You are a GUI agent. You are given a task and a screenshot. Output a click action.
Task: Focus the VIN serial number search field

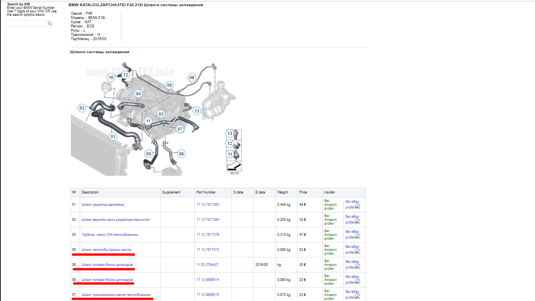tap(27, 24)
